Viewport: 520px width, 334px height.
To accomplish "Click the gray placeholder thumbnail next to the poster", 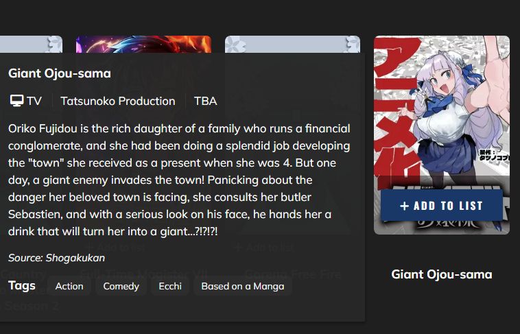I will (x=292, y=44).
